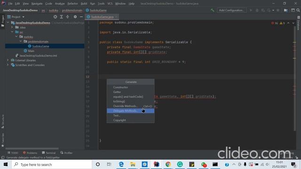
Task: Click the errors count indicator in editor
Action: (x=275, y=23)
